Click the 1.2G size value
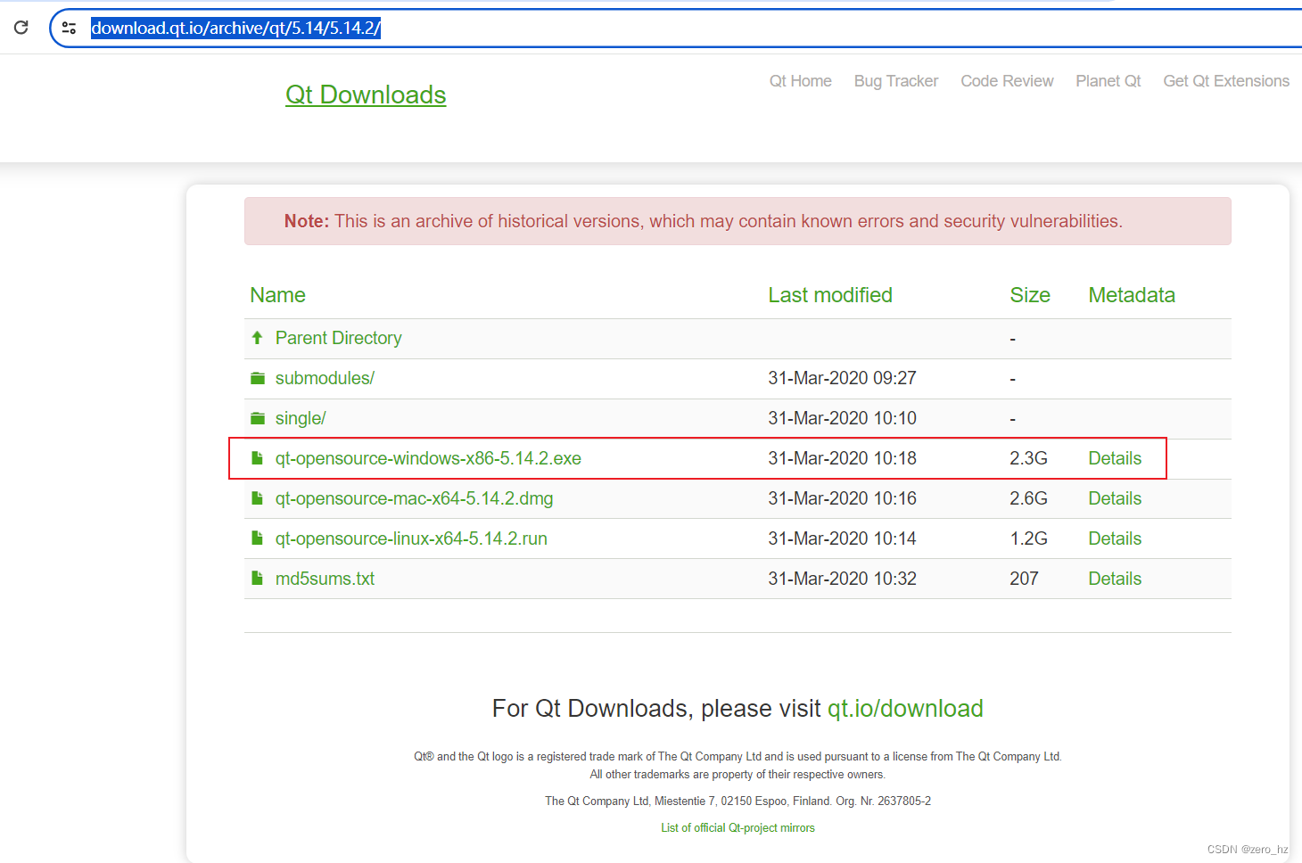This screenshot has width=1302, height=863. tap(1028, 538)
